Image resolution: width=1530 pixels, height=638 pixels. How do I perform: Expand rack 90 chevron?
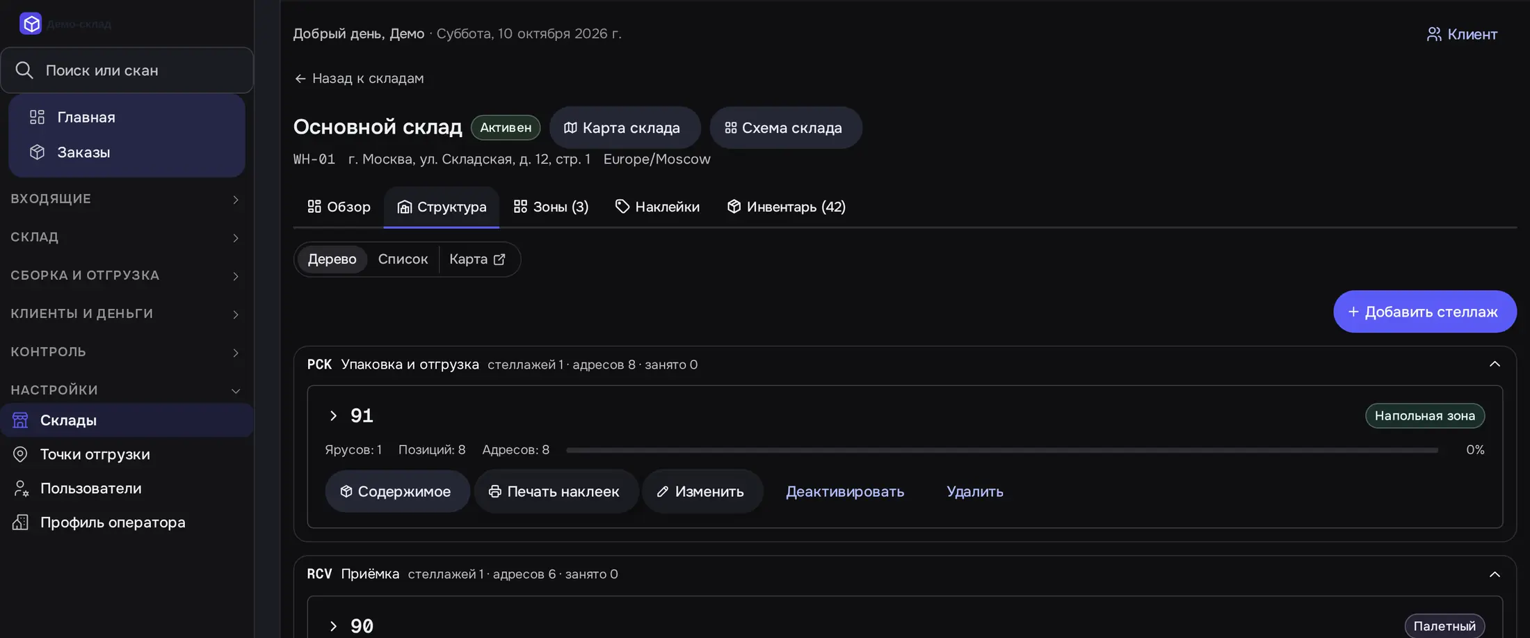(333, 626)
